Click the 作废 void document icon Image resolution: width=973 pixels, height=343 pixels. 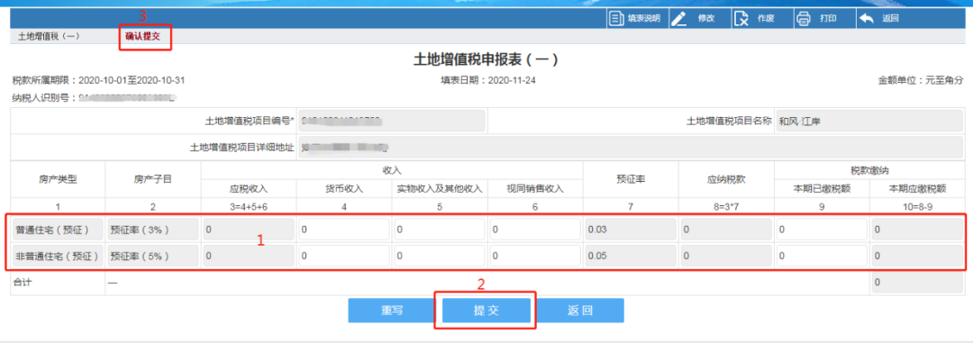741,19
